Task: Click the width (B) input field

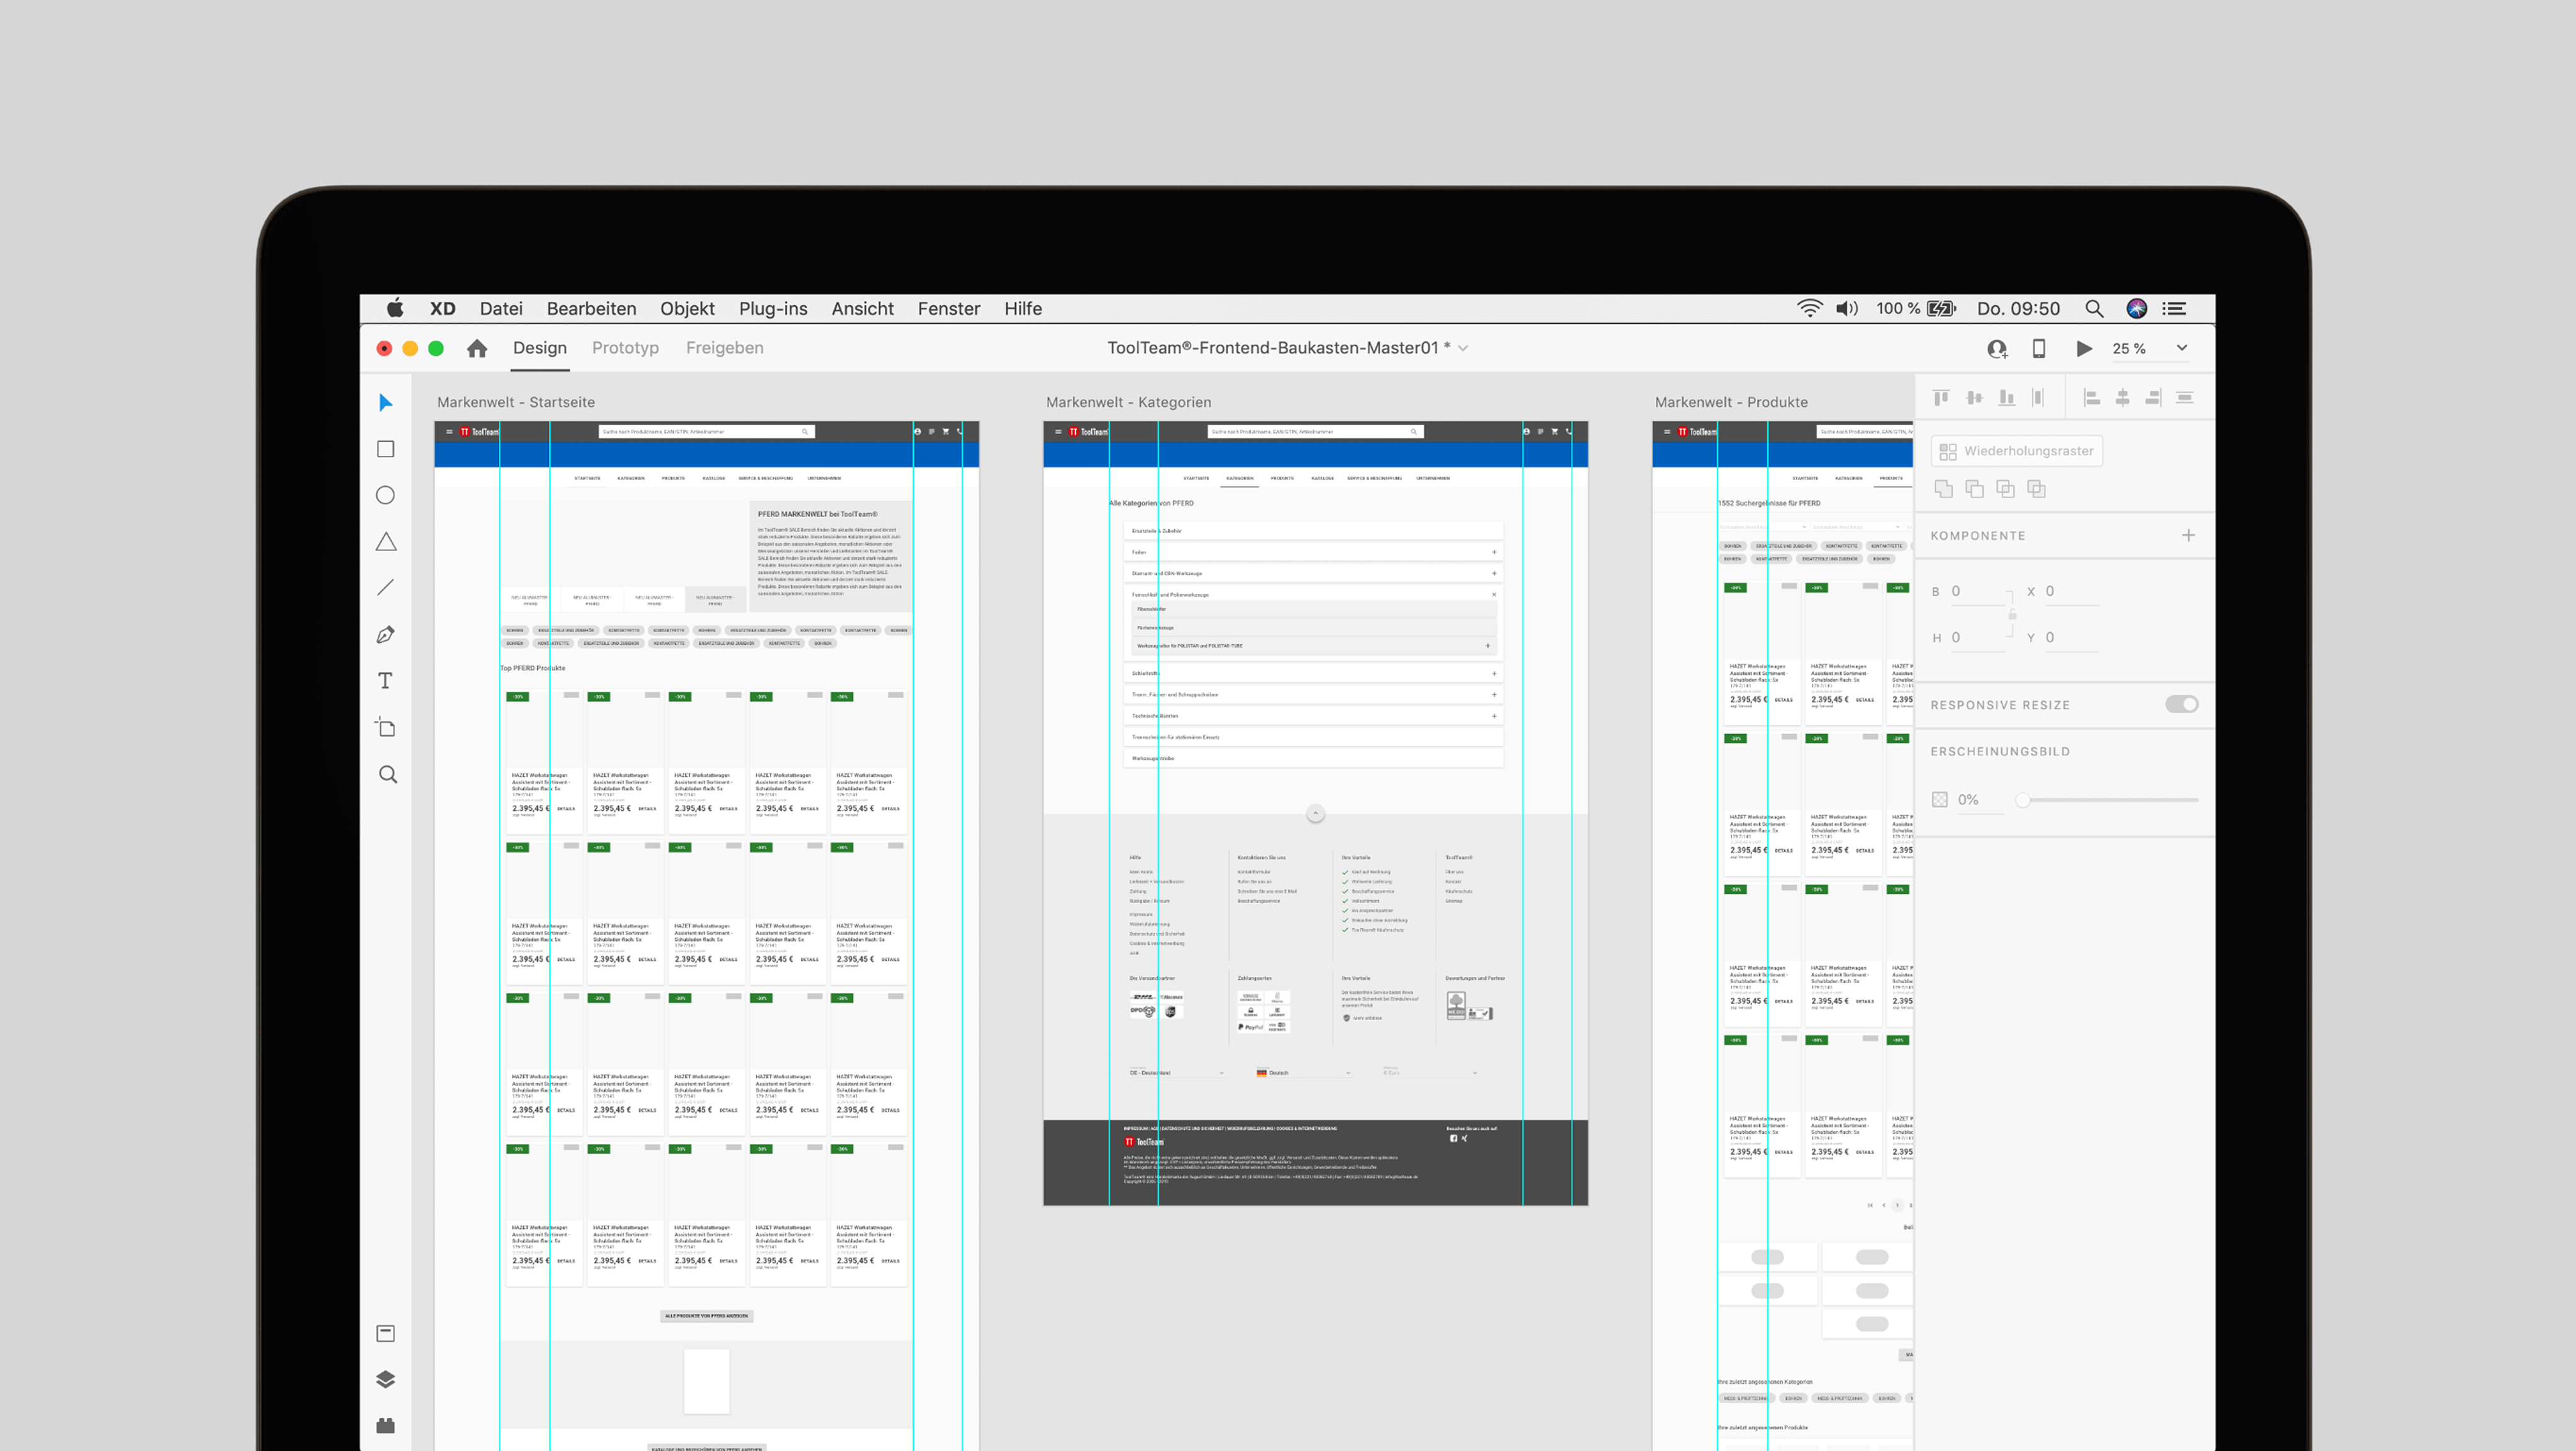Action: click(1977, 591)
